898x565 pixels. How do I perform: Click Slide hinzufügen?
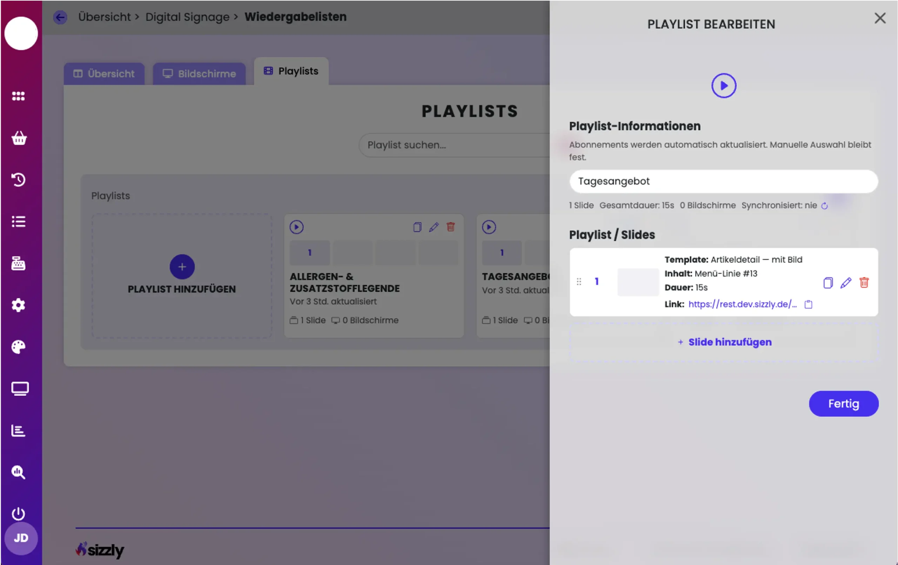click(x=724, y=342)
